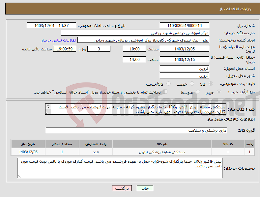Click the شرح کلی نیاز textarea resize handle

click(47, 113)
